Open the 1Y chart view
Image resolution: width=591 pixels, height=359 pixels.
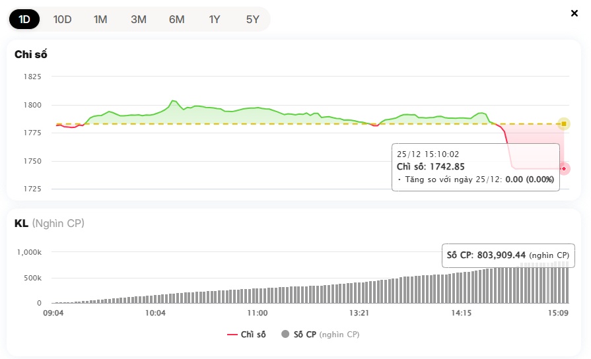coord(215,19)
